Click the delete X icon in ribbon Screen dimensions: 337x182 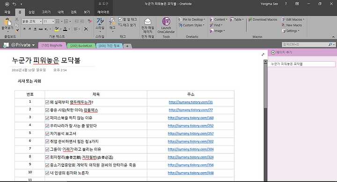point(86,29)
